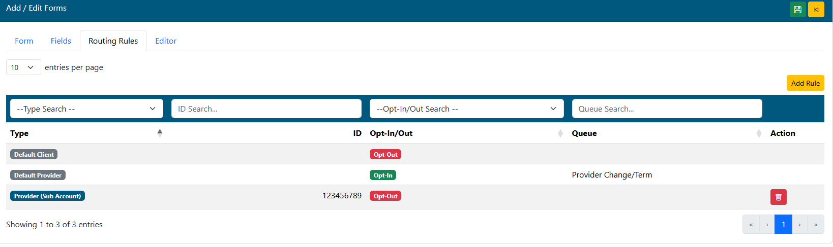The height and width of the screenshot is (247, 833).
Task: Change entries per page dropdown
Action: 23,67
